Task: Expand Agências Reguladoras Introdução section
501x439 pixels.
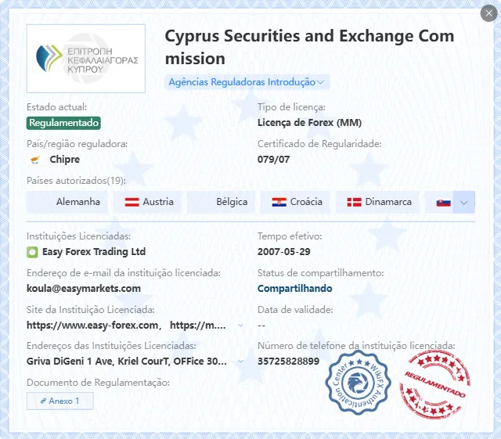Action: click(x=247, y=82)
